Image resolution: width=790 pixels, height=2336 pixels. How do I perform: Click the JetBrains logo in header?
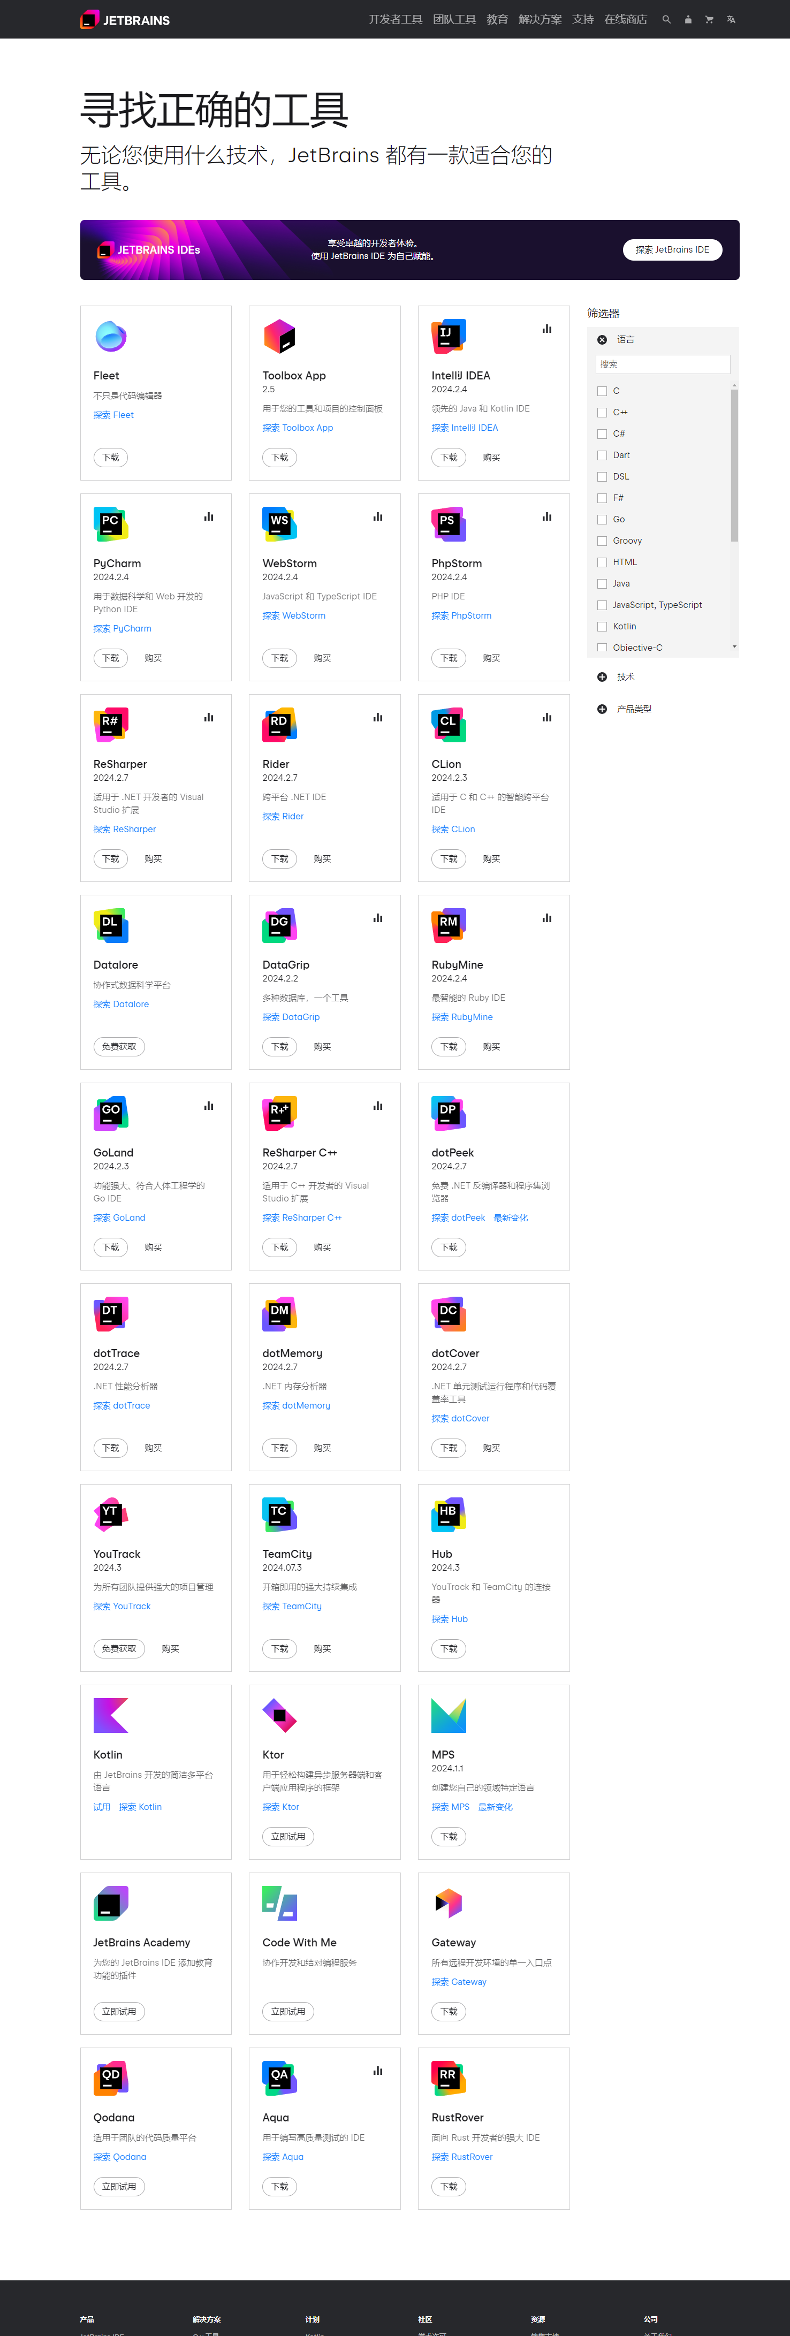click(x=125, y=19)
